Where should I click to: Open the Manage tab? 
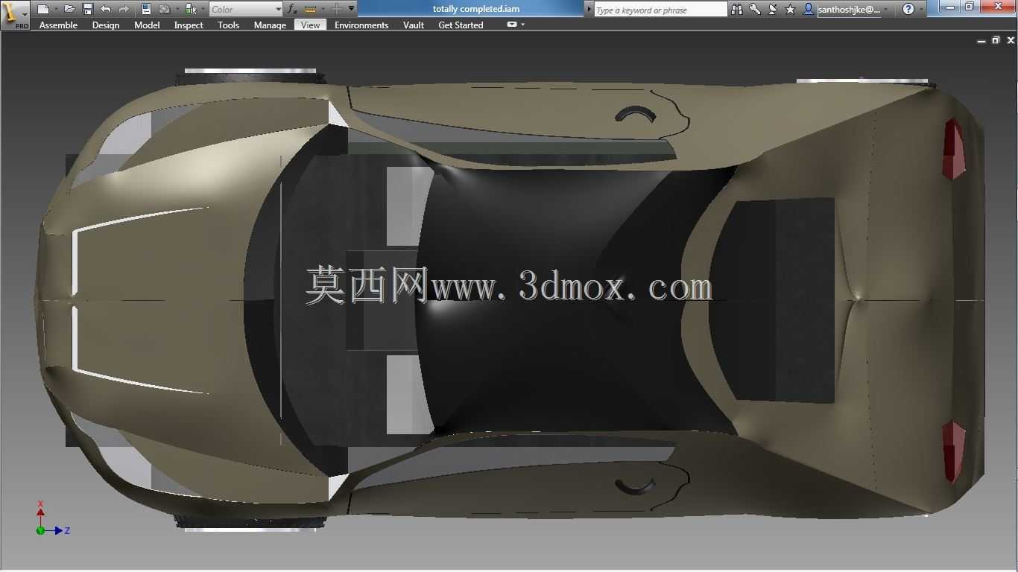pyautogui.click(x=270, y=25)
